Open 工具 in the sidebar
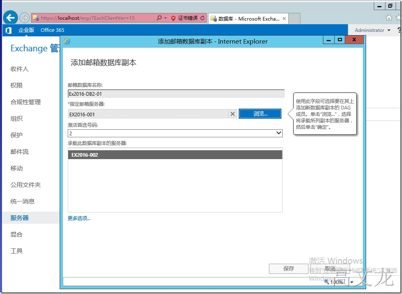Screen dimensions: 402x294 (17, 251)
